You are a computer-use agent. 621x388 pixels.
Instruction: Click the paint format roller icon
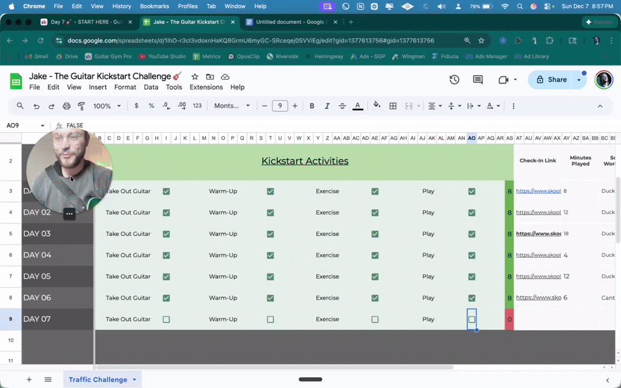pyautogui.click(x=81, y=105)
